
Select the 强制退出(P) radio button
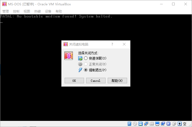86,70
